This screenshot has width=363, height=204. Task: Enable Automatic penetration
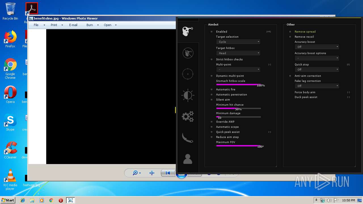pyautogui.click(x=212, y=95)
